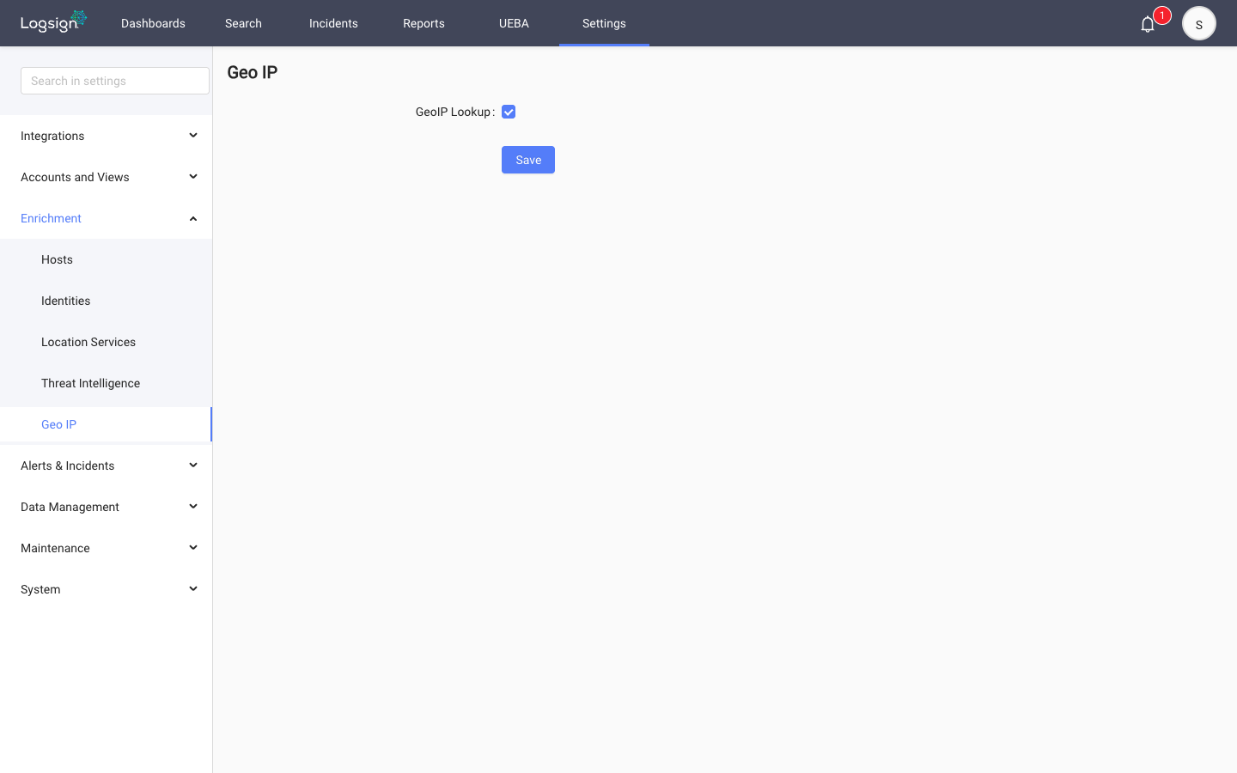This screenshot has height=773, width=1237.
Task: Open the Search tab
Action: click(243, 23)
